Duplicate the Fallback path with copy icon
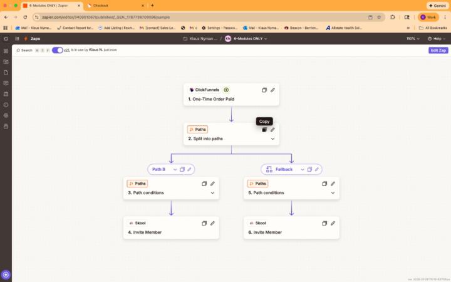The image size is (451, 282). click(310, 169)
